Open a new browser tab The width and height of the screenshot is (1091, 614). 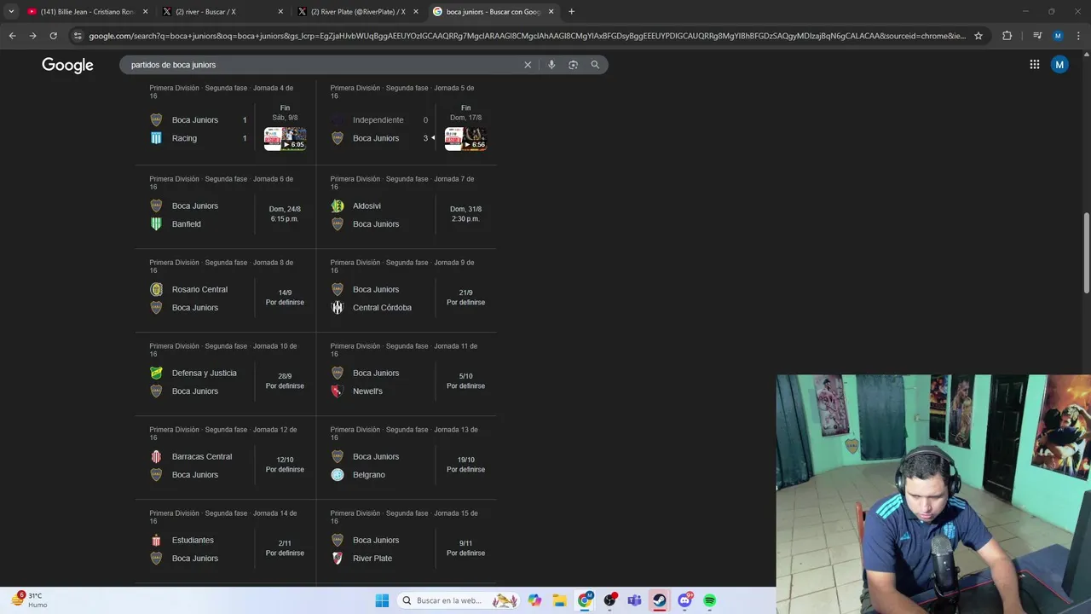click(x=571, y=12)
